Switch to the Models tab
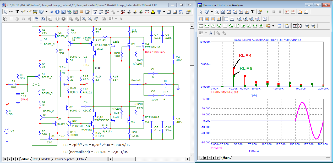Image resolution: width=333 pixels, height=163 pixels. pos(46,159)
